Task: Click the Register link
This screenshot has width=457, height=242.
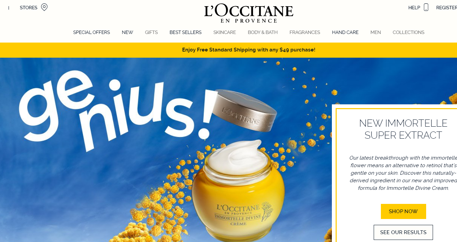Action: [x=446, y=8]
